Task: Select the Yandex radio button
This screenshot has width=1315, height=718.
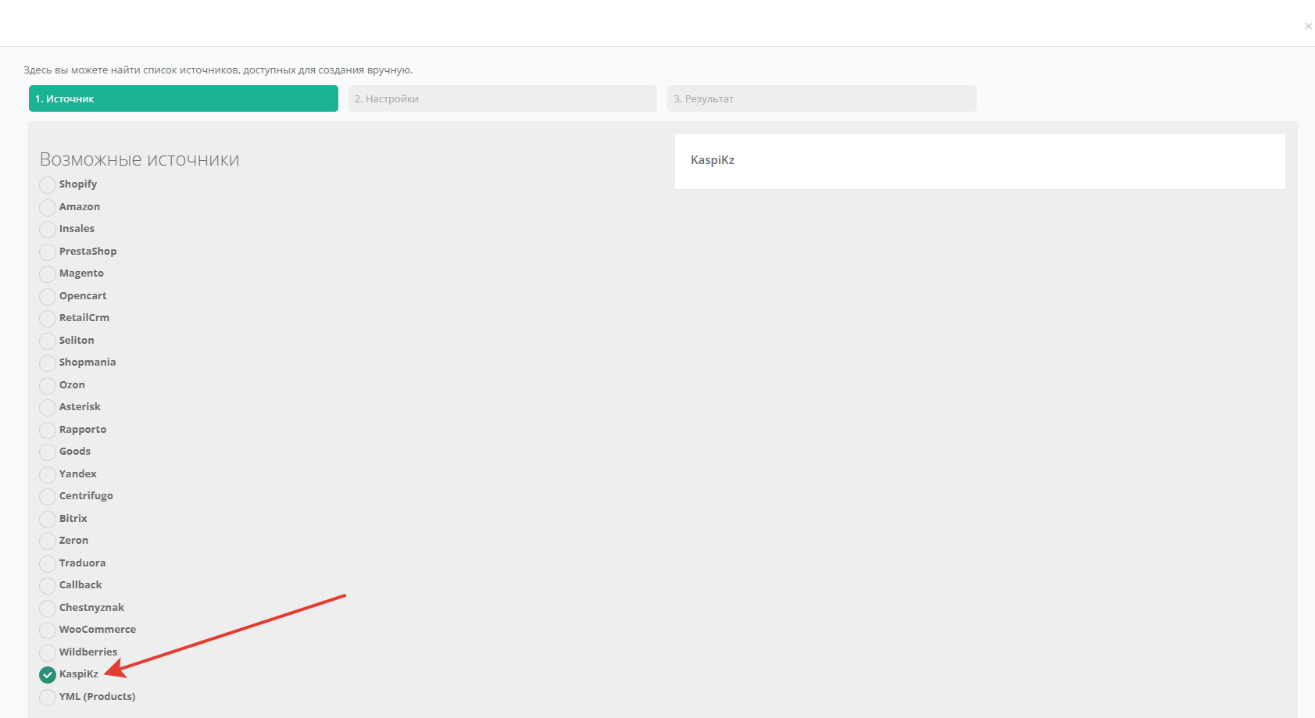Action: click(x=48, y=475)
